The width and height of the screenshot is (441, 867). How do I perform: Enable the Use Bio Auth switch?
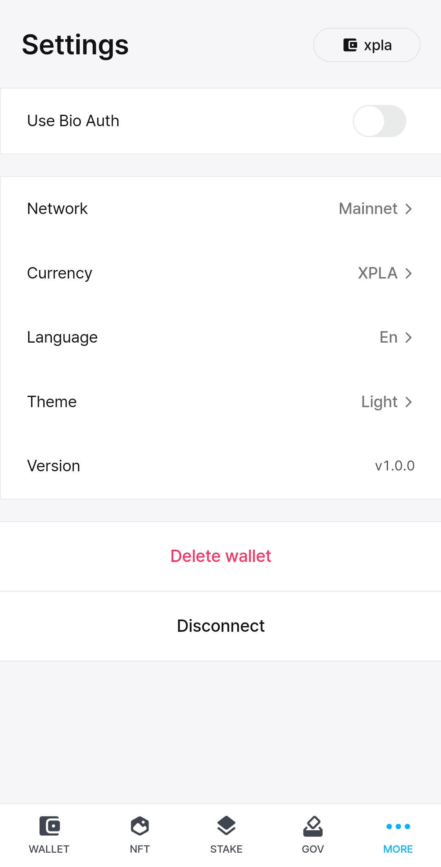coord(379,121)
